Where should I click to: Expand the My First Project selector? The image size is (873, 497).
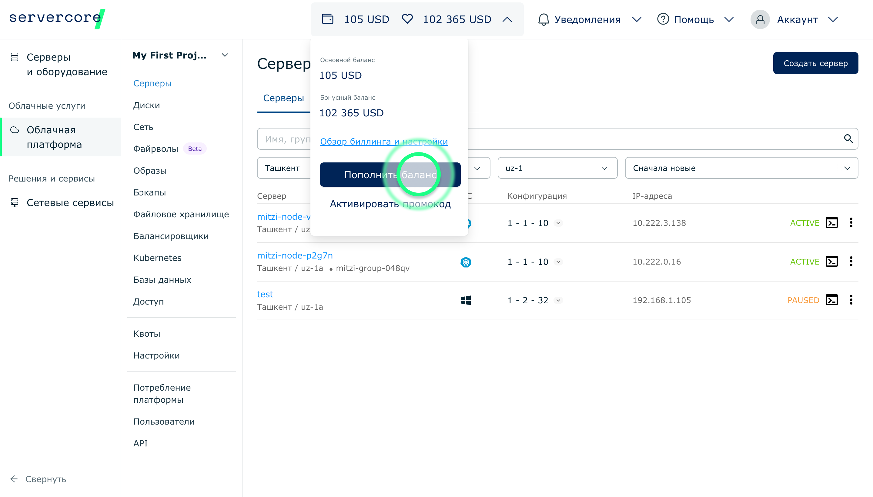click(225, 55)
